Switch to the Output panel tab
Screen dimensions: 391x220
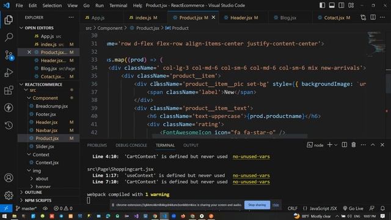(x=191, y=145)
